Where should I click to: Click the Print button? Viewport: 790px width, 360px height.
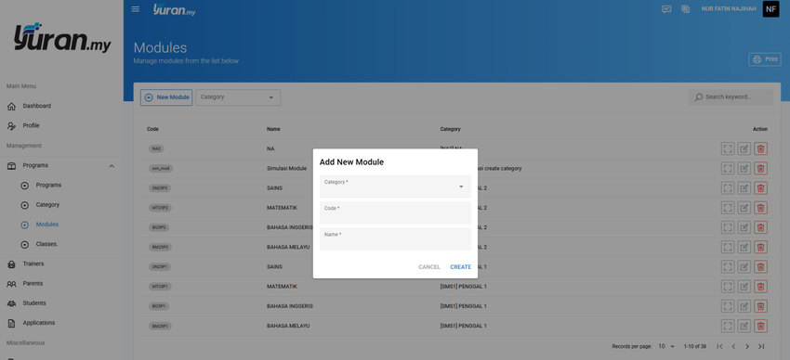tap(765, 59)
